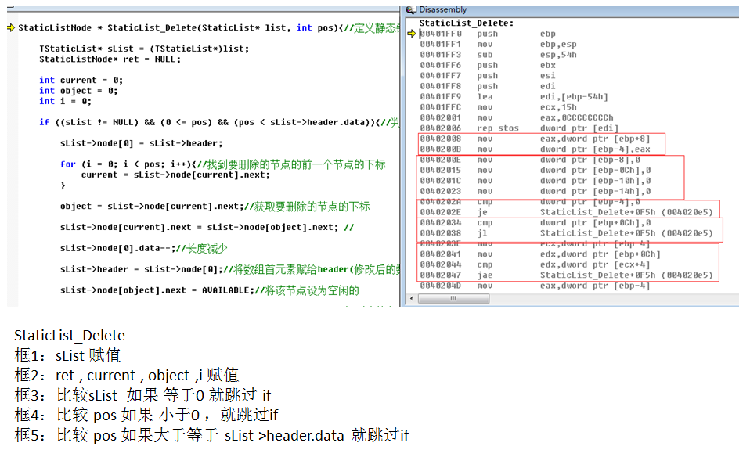
Task: Click disassembly row 00401FF1 mov ebp,esp
Action: tap(499, 44)
